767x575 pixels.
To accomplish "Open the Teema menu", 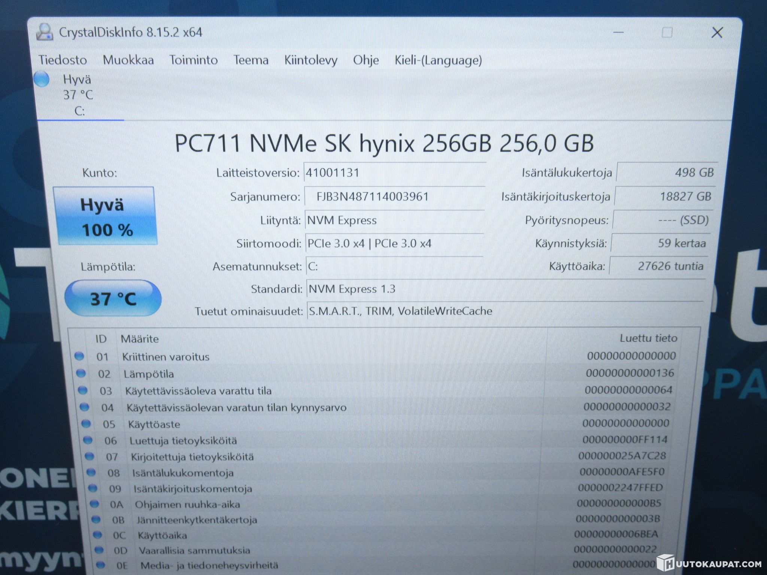I will pos(251,60).
